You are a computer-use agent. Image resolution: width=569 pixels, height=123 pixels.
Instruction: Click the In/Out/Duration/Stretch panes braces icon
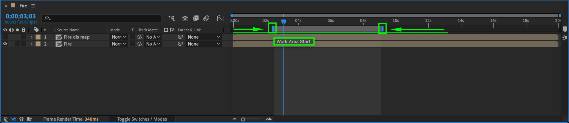tap(21, 119)
